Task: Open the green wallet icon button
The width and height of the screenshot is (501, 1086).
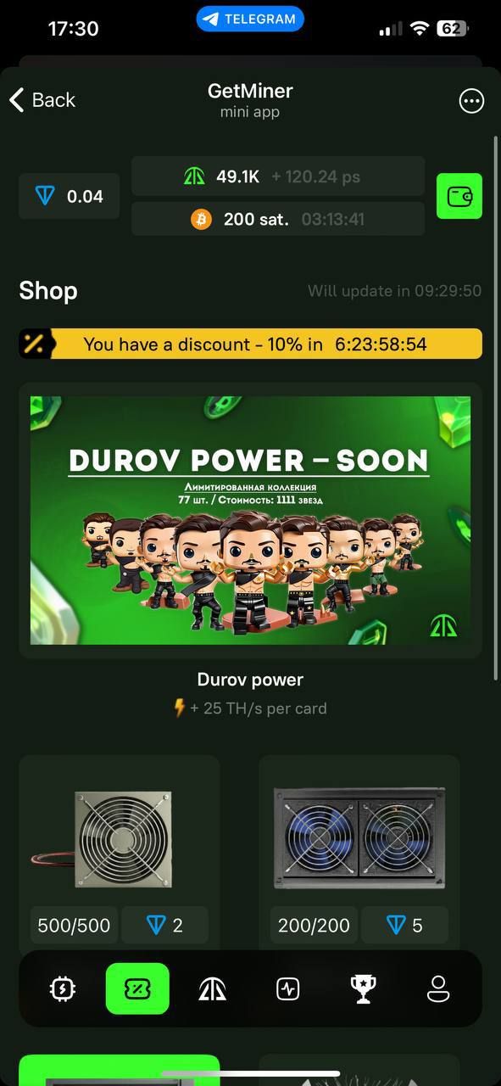Action: pos(459,196)
